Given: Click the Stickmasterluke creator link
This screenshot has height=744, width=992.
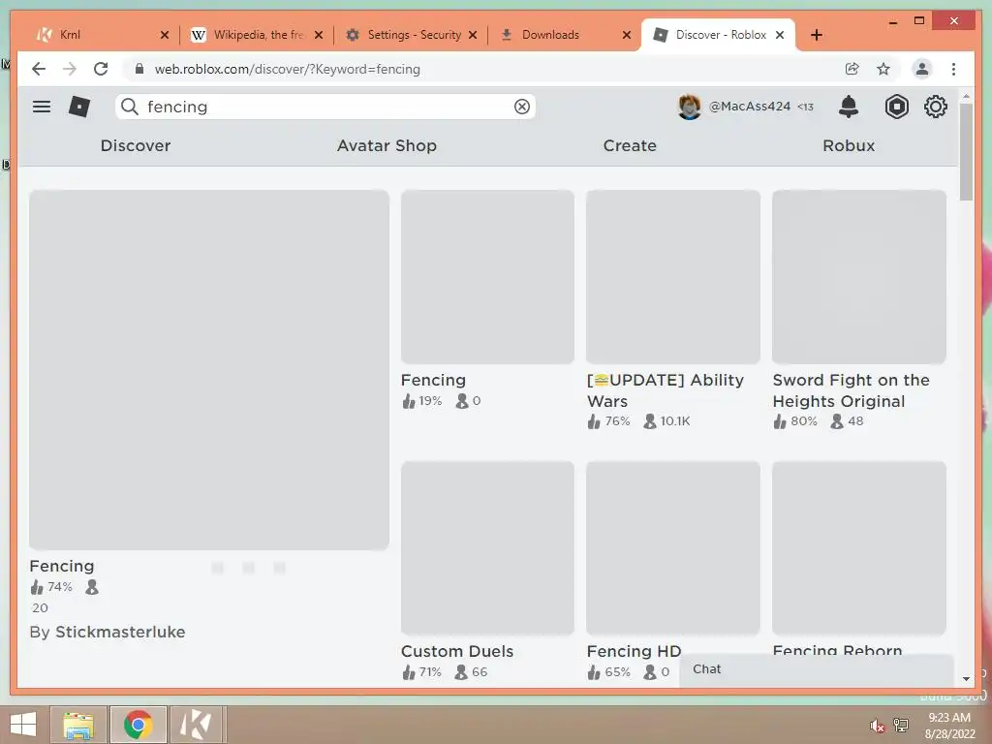Looking at the screenshot, I should [x=120, y=632].
